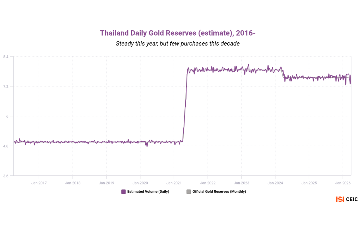Select the Jan-2026 x-axis label

point(343,183)
